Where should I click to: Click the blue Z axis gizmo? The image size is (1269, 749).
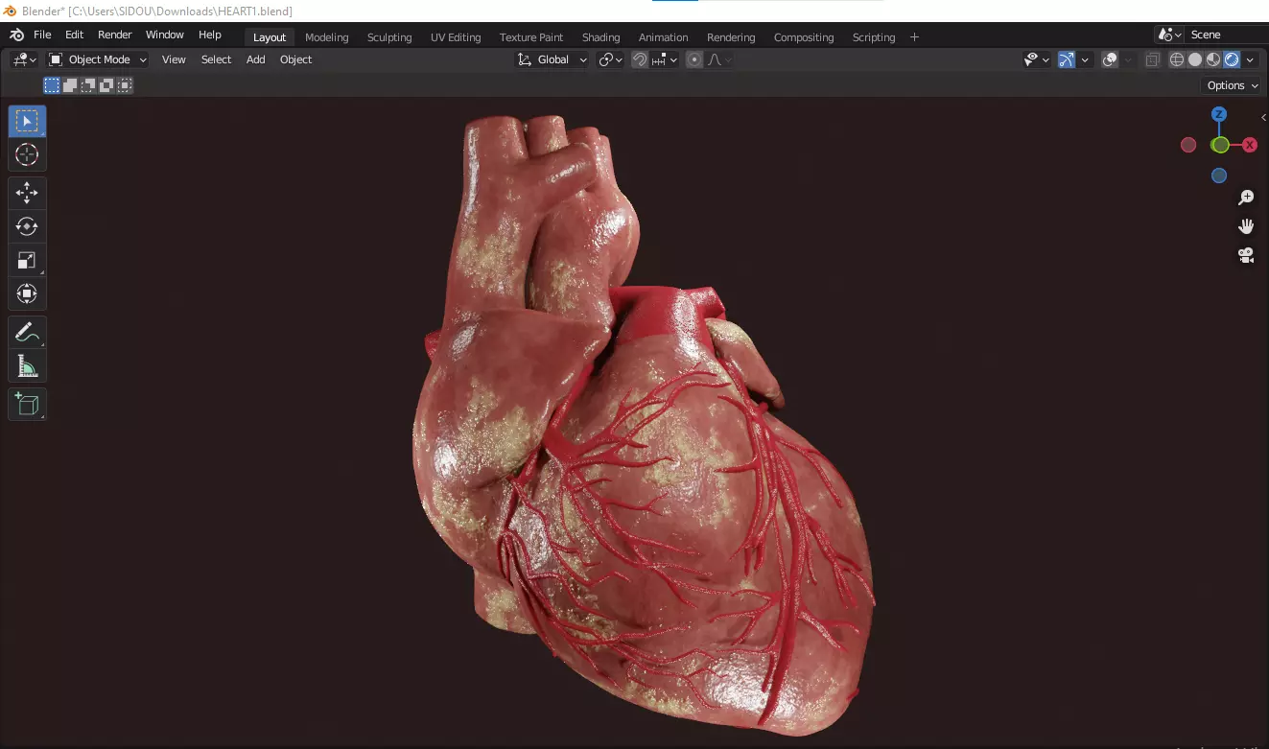(1219, 114)
